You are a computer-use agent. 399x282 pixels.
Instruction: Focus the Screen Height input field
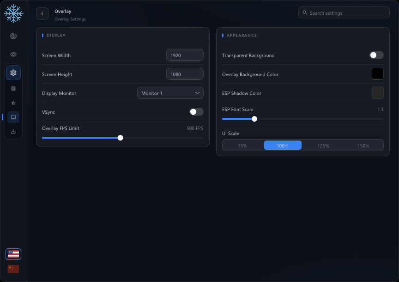[x=185, y=74]
